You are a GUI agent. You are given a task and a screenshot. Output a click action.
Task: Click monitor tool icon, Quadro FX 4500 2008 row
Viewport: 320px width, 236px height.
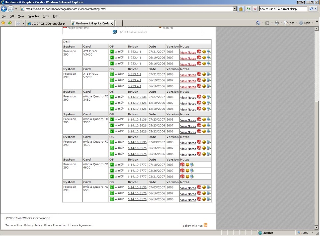point(209,142)
